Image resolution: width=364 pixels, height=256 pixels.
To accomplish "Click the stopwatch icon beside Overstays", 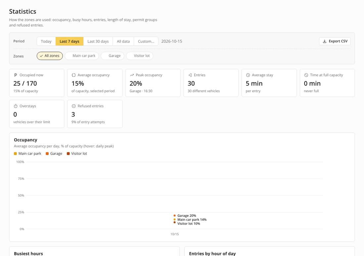I will [x=16, y=106].
